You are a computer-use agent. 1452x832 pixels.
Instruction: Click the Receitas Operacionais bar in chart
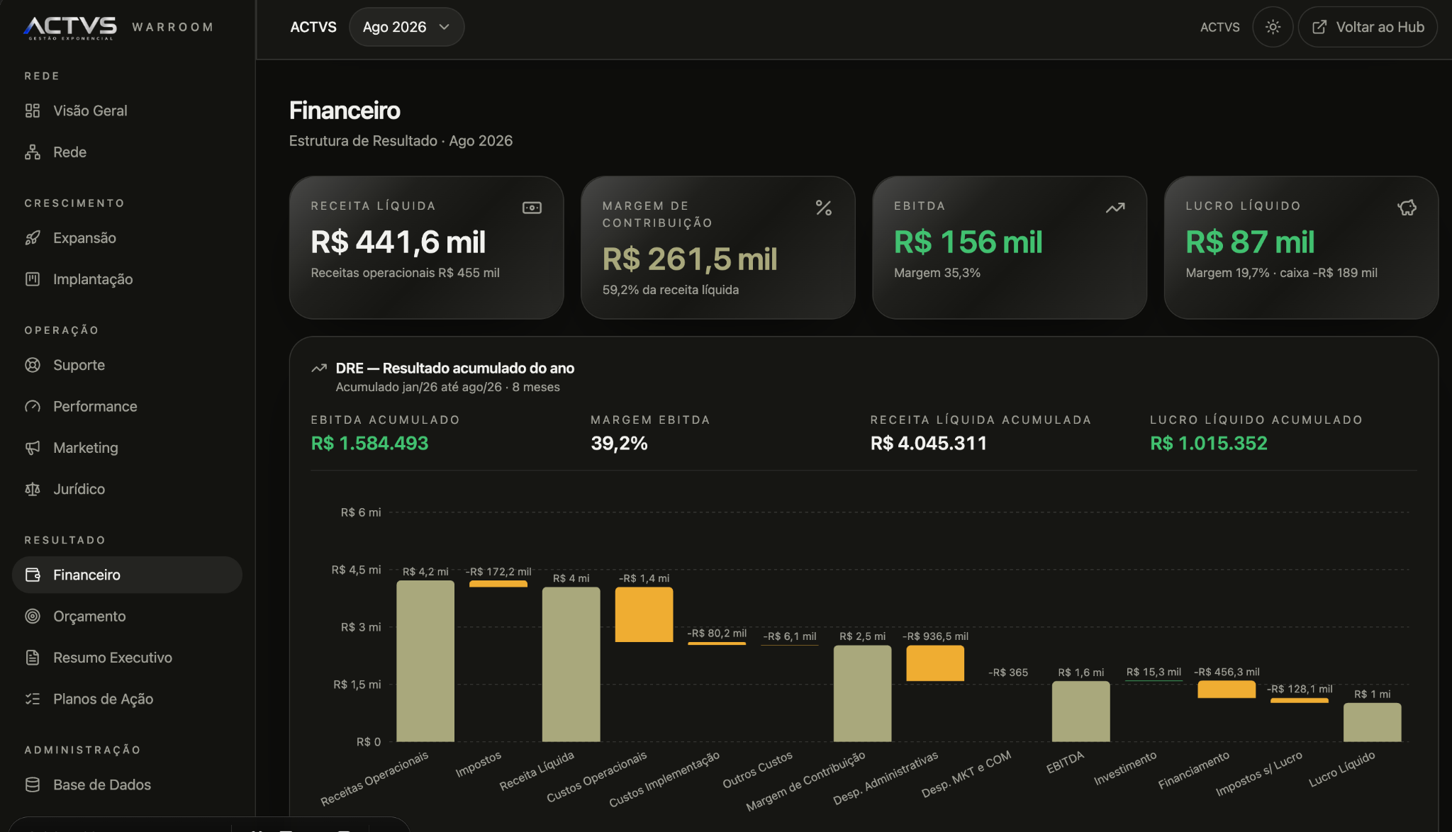[x=425, y=661]
